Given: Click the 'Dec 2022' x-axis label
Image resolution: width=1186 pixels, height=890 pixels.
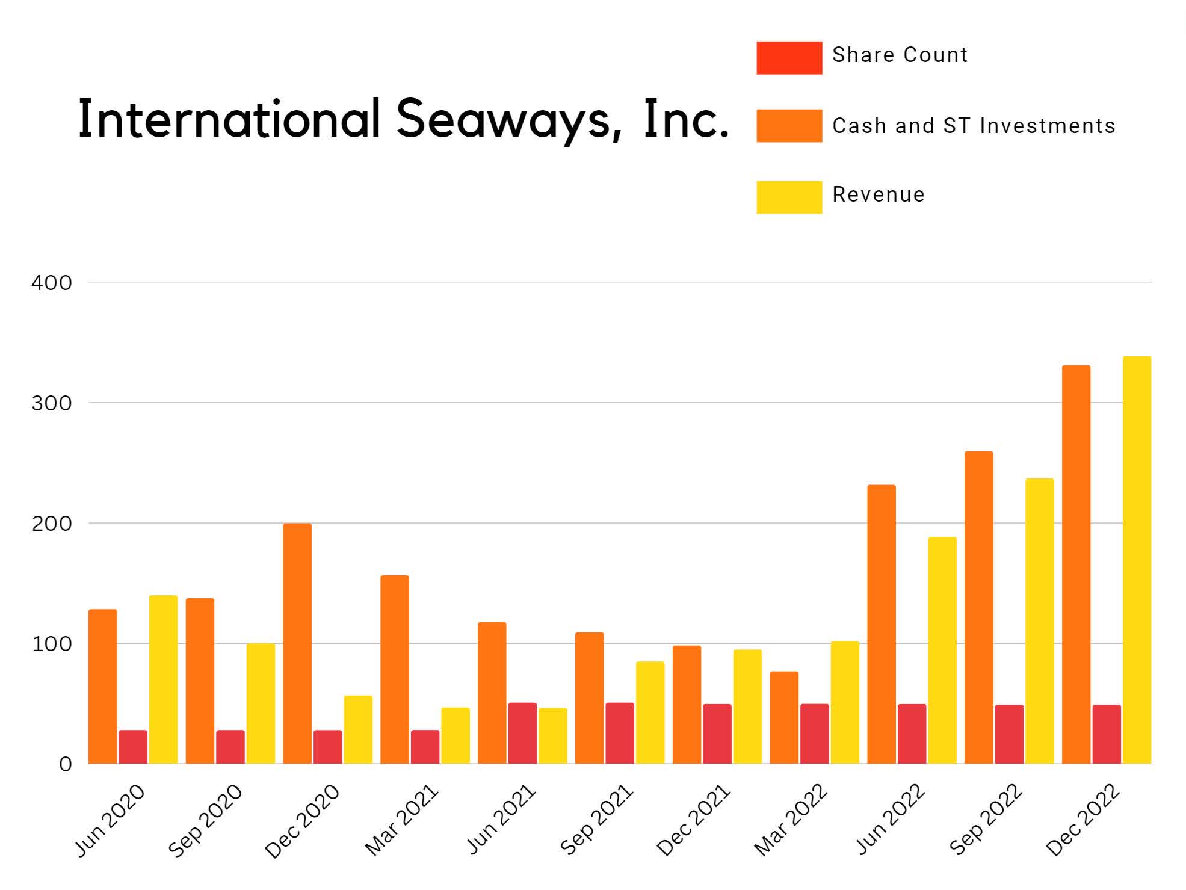Looking at the screenshot, I should coord(1083,821).
